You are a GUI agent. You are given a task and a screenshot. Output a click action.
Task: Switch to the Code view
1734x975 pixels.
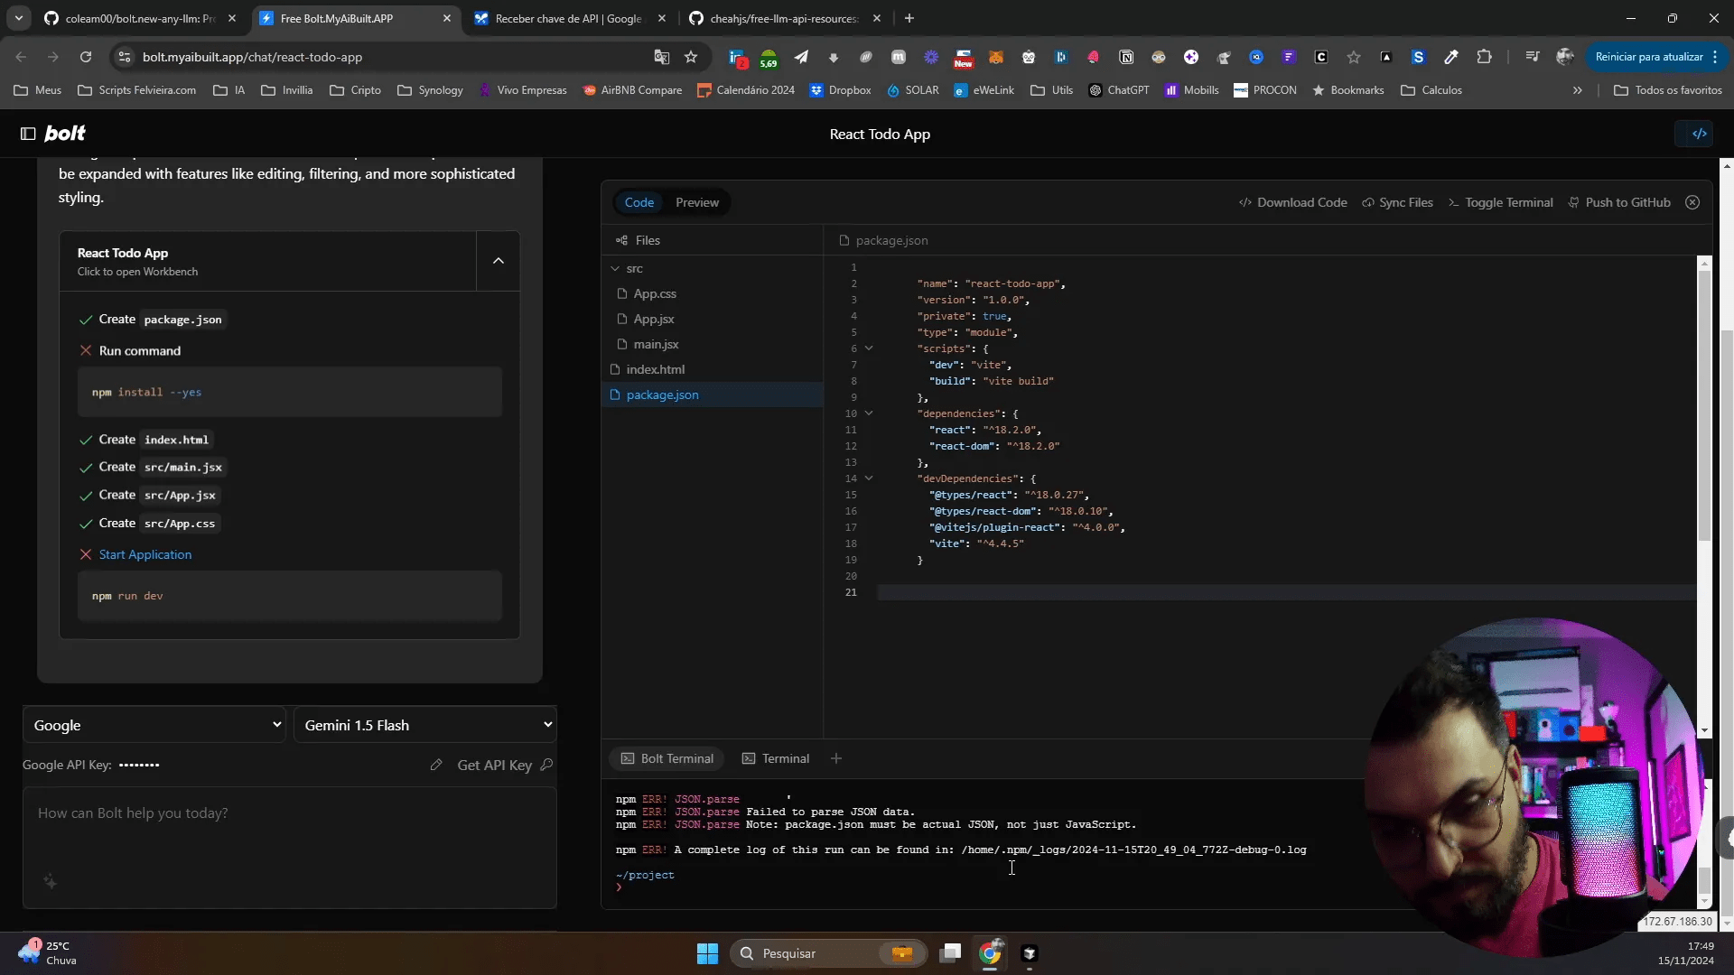639,202
